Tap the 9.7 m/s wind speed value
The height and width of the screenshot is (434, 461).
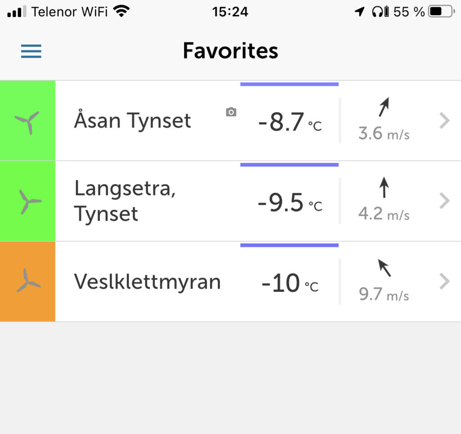[x=384, y=294]
